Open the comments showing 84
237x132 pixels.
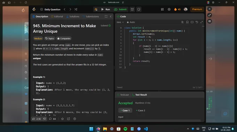pos(52,119)
